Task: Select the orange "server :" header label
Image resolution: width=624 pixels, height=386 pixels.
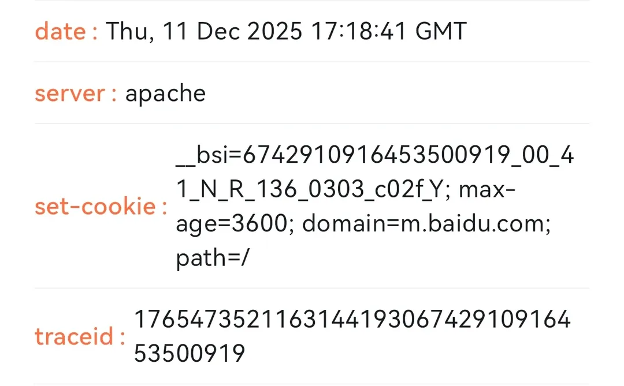Action: [76, 93]
